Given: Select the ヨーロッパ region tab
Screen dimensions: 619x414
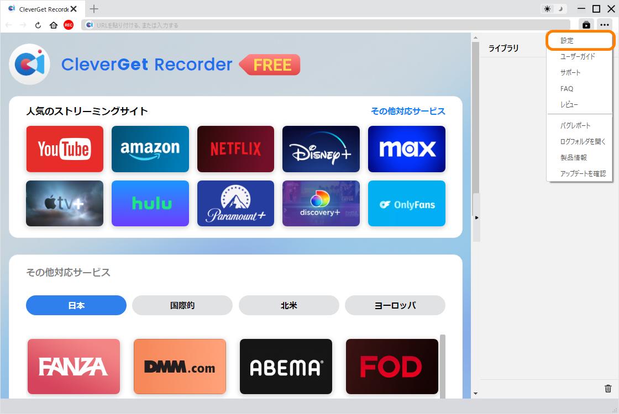Looking at the screenshot, I should point(395,305).
